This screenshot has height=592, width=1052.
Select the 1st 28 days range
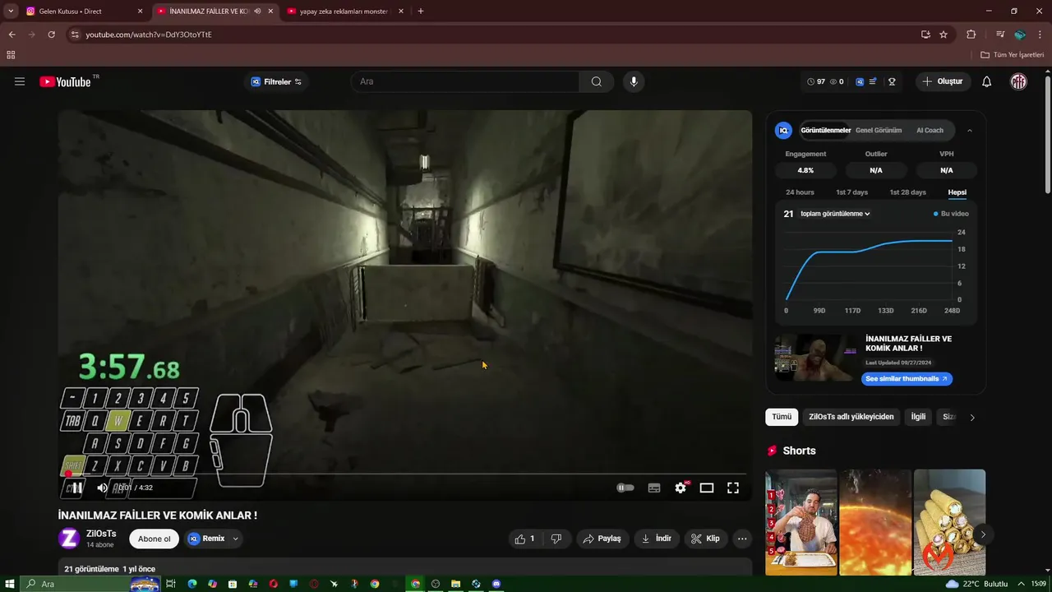[x=907, y=192]
